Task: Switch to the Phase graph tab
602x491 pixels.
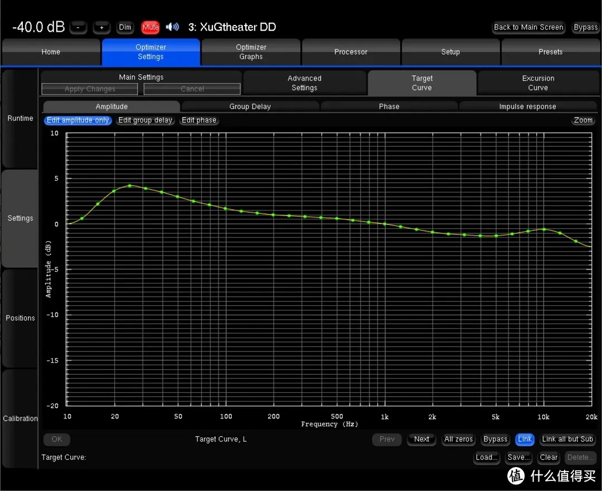Action: click(389, 107)
